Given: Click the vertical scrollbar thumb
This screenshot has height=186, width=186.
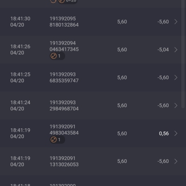Looking at the screenshot, I should [x=183, y=53].
